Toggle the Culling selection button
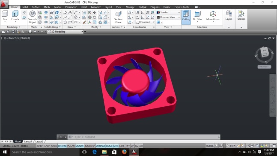Screen dimensions: 277x156 tap(186, 17)
